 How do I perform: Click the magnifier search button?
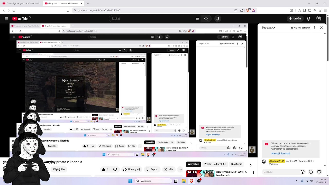206,18
